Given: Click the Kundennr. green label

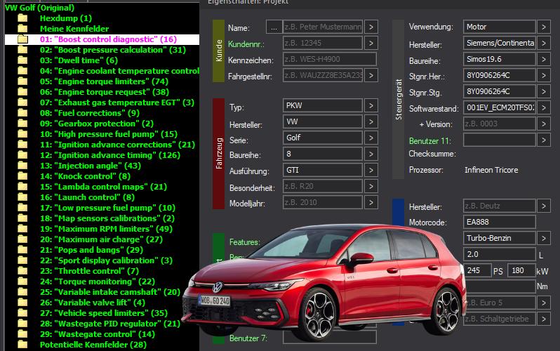Looking at the screenshot, I should tap(246, 44).
